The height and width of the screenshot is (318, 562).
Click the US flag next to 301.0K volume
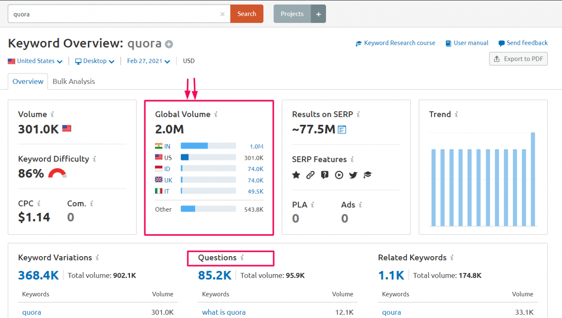[67, 128]
